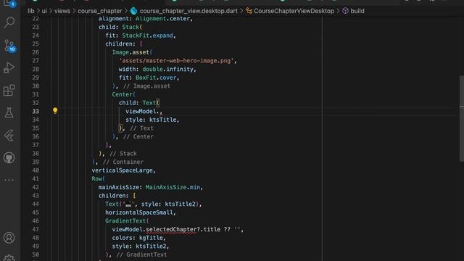Open the Extensions view
Viewport: 464px width, 261px height.
9,90
